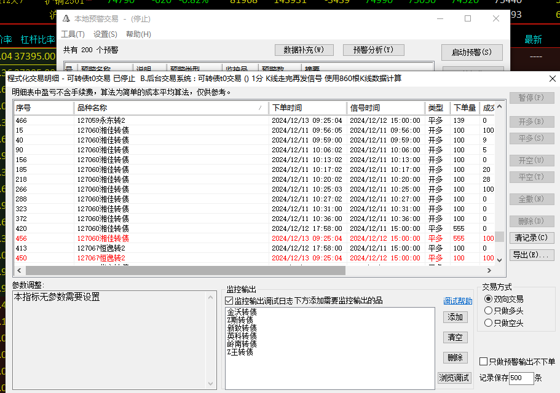Toggle 监控输出调试日志 checkbox
Screen dimensions: 560x393
click(229, 301)
